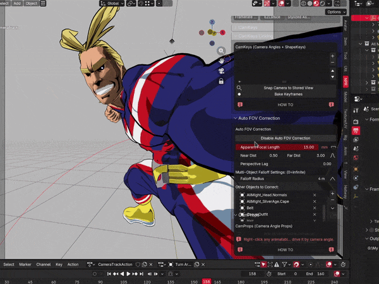Click the Falloff Radius field
The height and width of the screenshot is (284, 379).
[282, 179]
